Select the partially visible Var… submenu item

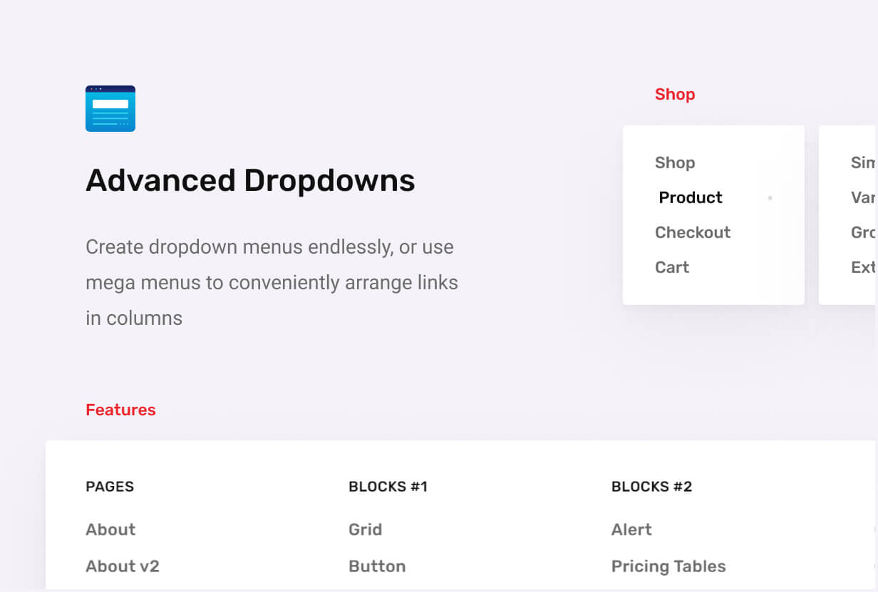[x=863, y=197]
